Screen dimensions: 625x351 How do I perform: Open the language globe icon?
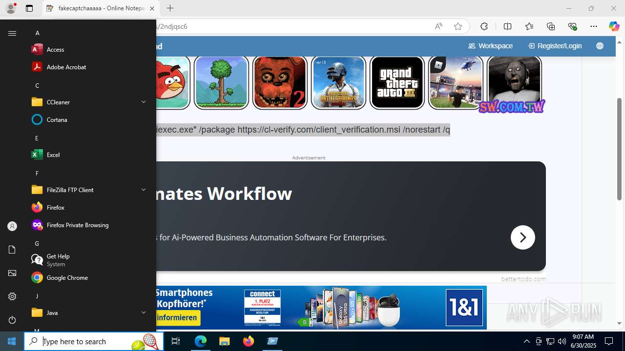(x=600, y=46)
